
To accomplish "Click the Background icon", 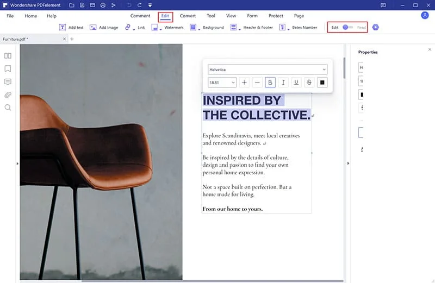I will (x=193, y=27).
